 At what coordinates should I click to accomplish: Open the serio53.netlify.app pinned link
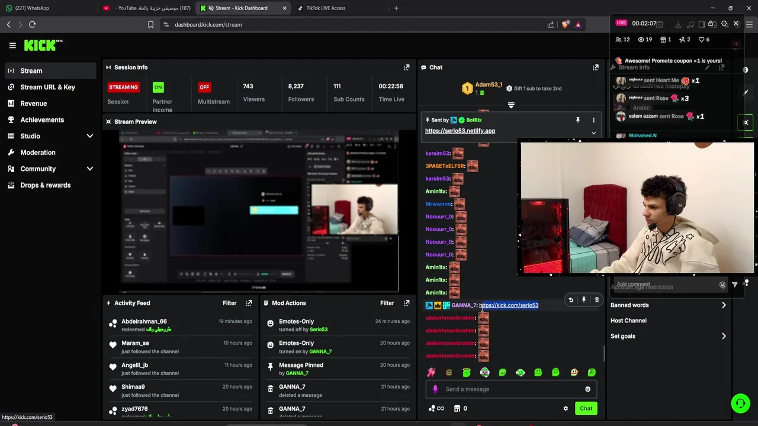click(460, 131)
